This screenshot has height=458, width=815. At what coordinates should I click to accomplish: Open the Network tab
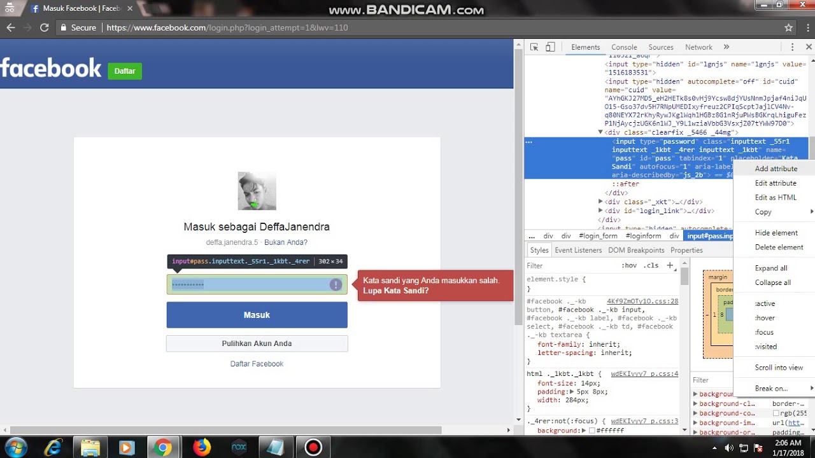click(698, 47)
